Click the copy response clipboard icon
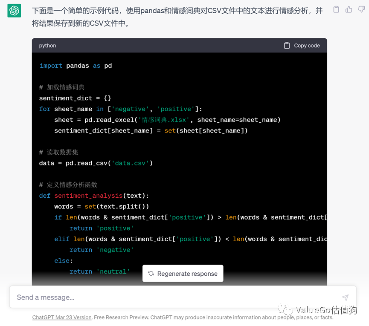 coord(336,9)
